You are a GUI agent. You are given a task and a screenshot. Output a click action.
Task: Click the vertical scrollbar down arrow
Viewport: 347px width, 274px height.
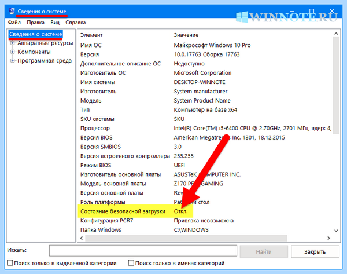[336, 231]
